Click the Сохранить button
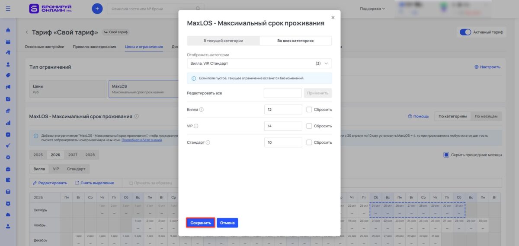The height and width of the screenshot is (246, 519). pos(201,223)
